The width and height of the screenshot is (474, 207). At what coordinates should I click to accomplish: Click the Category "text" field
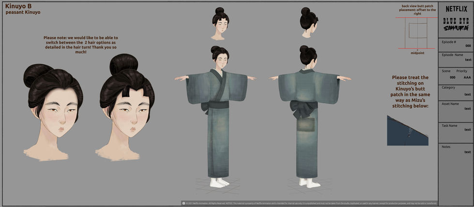pyautogui.click(x=468, y=95)
